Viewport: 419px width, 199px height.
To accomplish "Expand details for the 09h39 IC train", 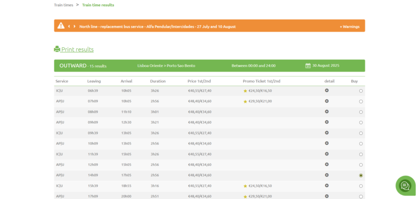I will tap(327, 133).
